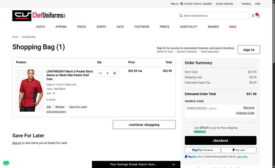The width and height of the screenshot is (275, 168).
Task: Remove the applied source code
Action: tap(249, 108)
